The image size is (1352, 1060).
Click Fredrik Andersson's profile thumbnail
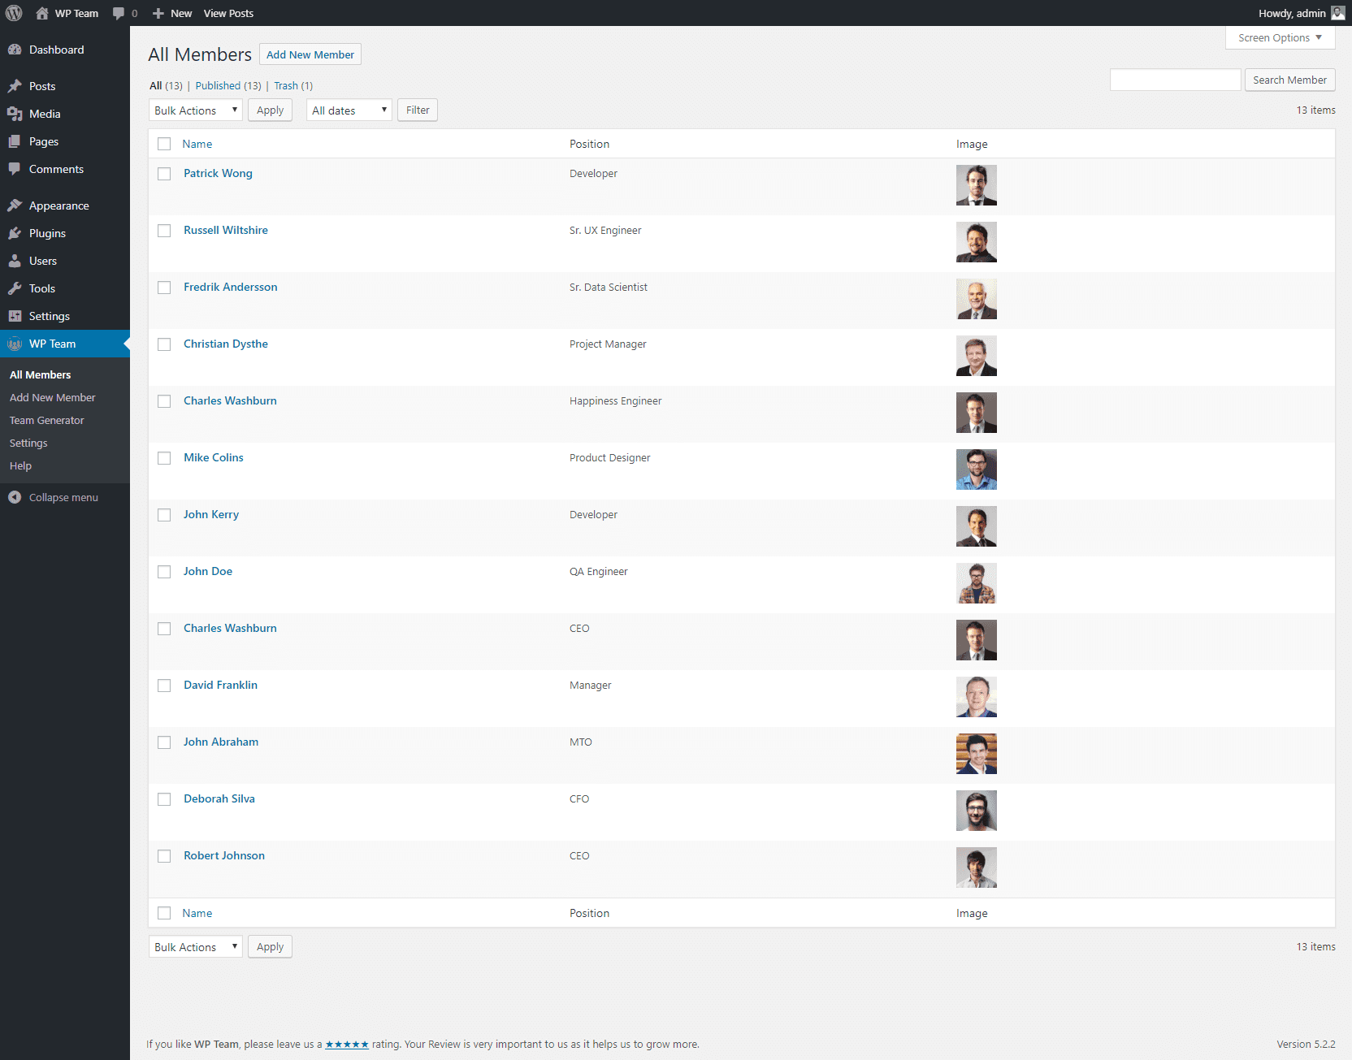pos(976,299)
